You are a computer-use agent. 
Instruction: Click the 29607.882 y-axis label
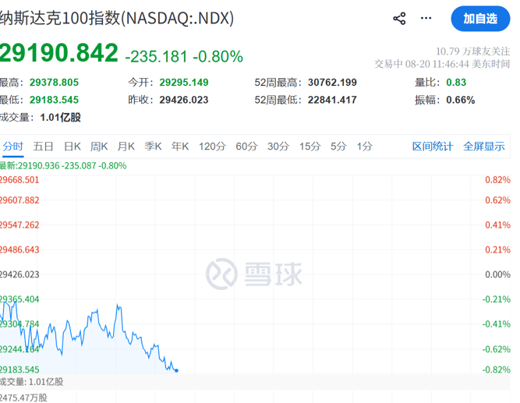19,200
